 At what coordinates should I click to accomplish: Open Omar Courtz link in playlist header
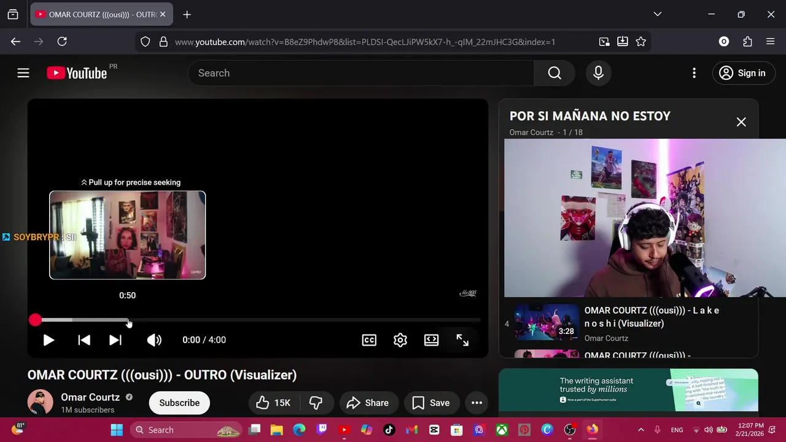click(x=531, y=133)
